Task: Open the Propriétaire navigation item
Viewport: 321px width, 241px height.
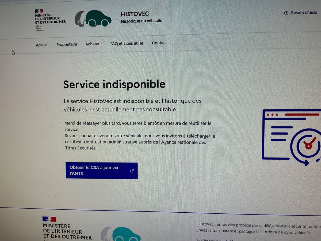Action: (67, 44)
